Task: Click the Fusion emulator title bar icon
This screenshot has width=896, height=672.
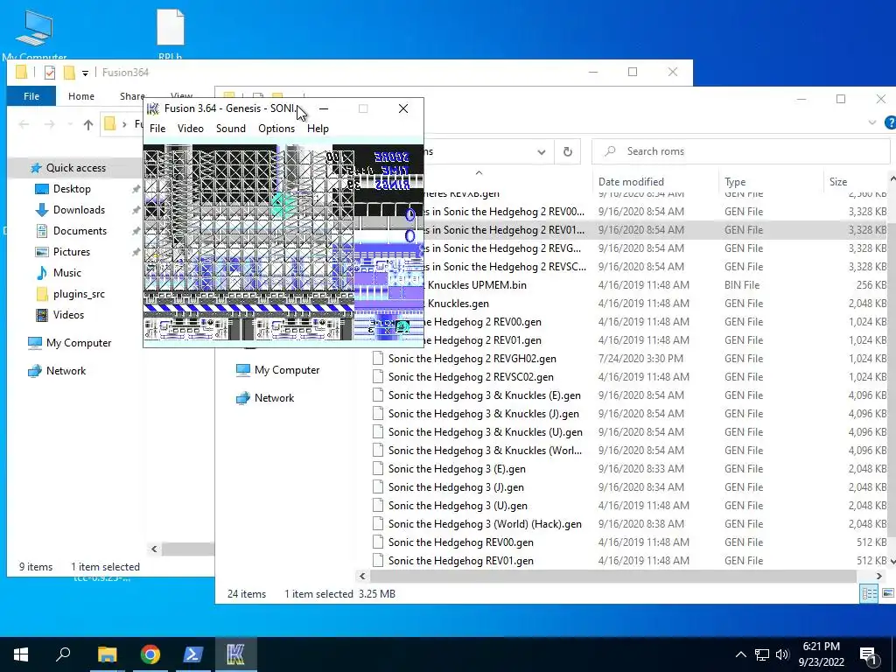Action: coord(153,108)
